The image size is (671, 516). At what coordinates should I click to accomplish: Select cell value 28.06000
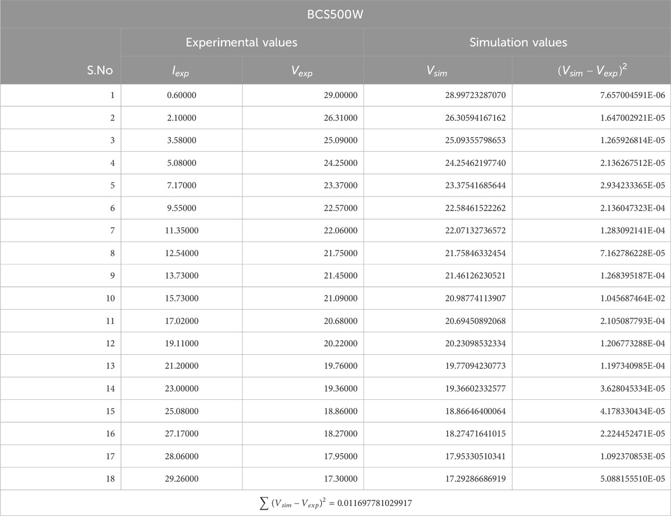click(x=182, y=456)
